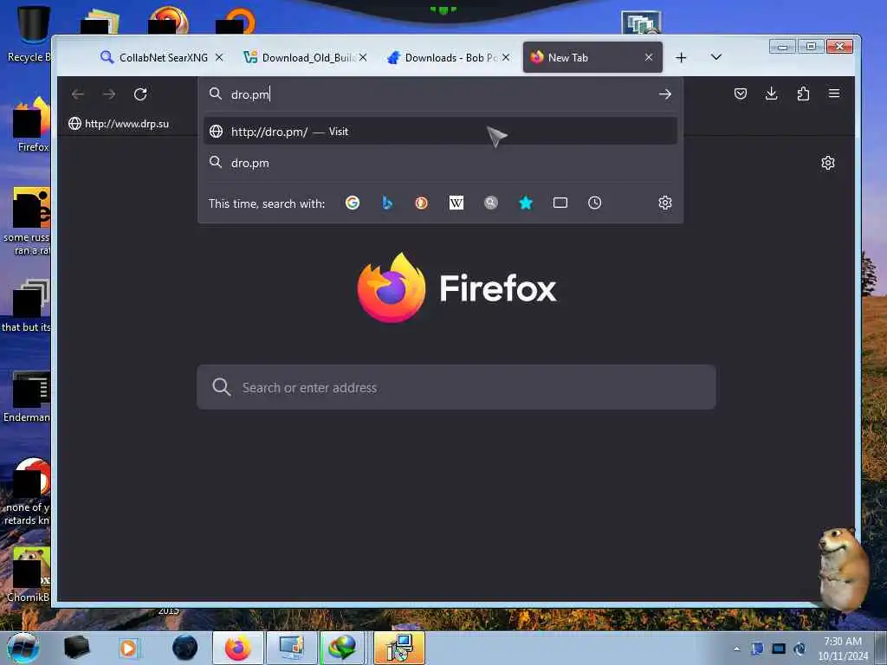Open clock showing 7:30 AM

(843, 649)
